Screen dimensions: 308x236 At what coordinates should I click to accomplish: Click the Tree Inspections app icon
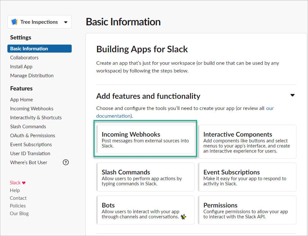(14, 22)
